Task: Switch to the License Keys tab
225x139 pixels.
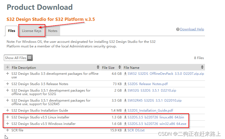Action: point(32,31)
